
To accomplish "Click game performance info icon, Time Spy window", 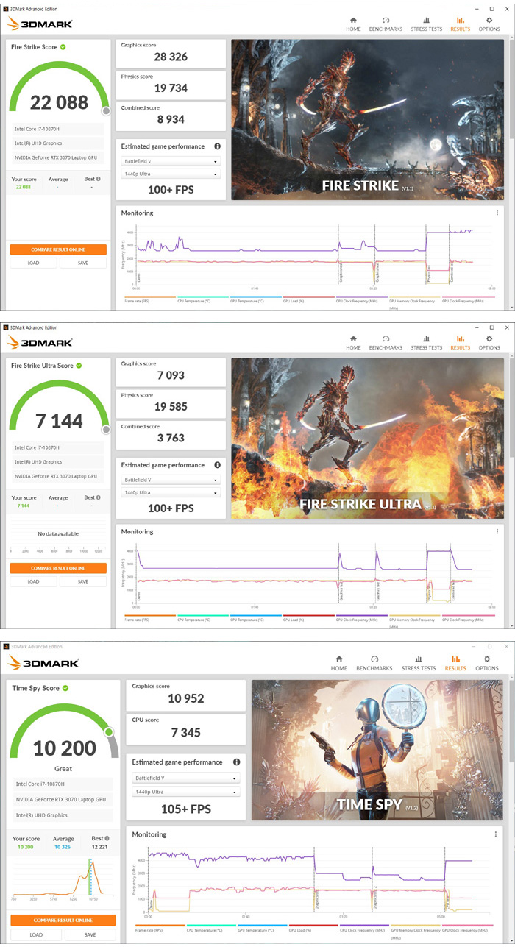I will [x=236, y=762].
